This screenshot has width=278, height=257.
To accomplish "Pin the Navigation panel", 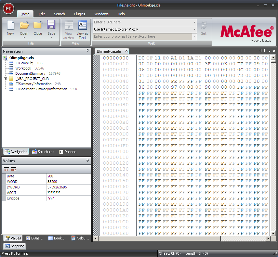I will 87,51.
